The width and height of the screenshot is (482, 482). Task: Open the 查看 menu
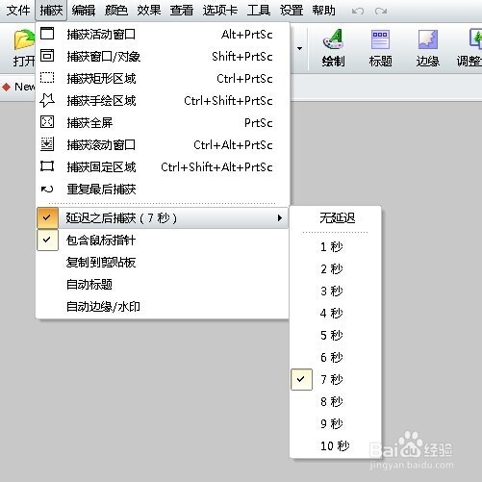(x=182, y=11)
